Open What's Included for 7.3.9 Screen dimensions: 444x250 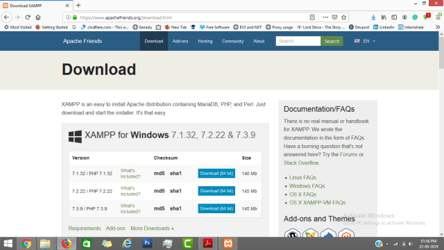130,208
